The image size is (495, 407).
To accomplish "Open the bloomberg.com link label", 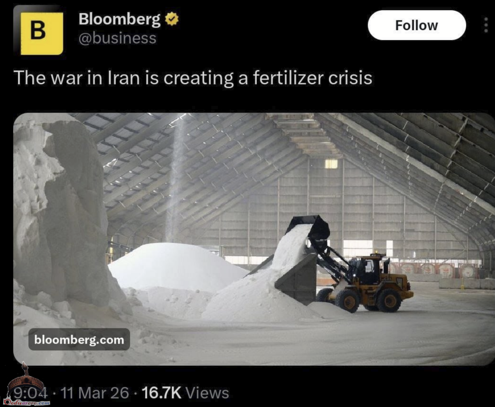I will (x=79, y=339).
